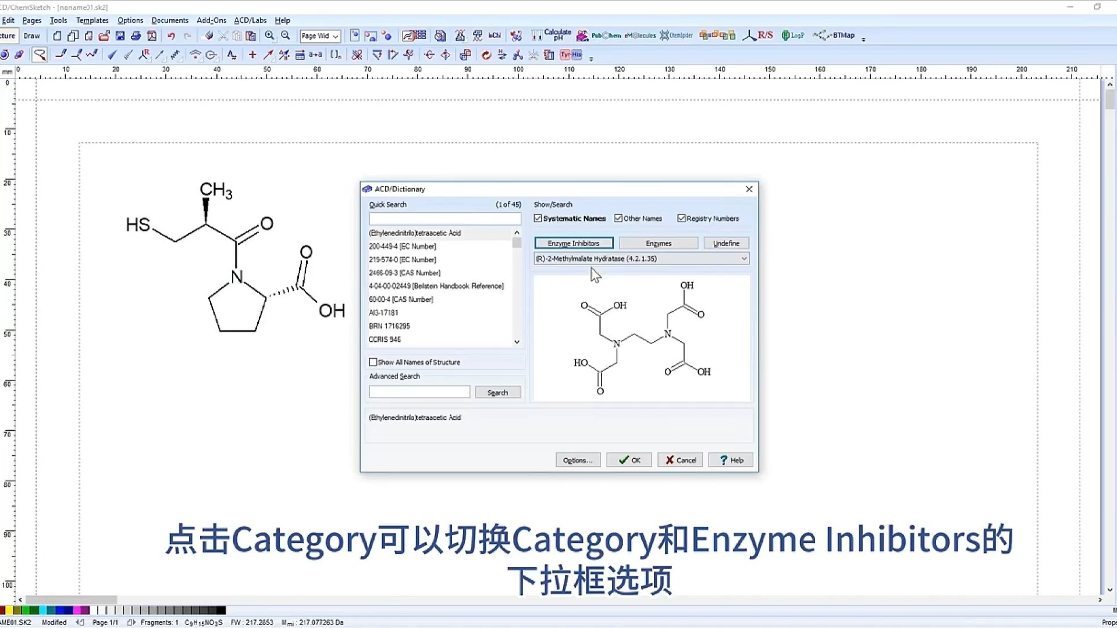Click the Save floppy disk icon

pyautogui.click(x=120, y=36)
